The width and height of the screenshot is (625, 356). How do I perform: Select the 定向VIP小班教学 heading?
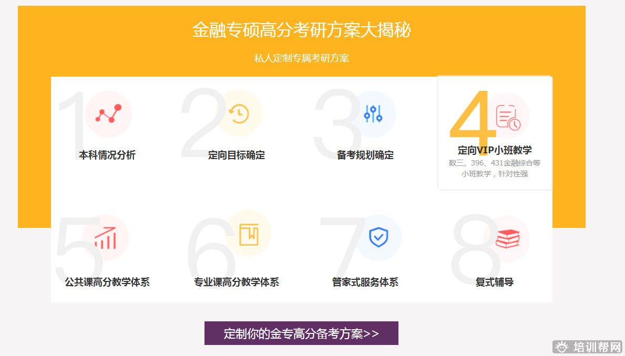[495, 150]
